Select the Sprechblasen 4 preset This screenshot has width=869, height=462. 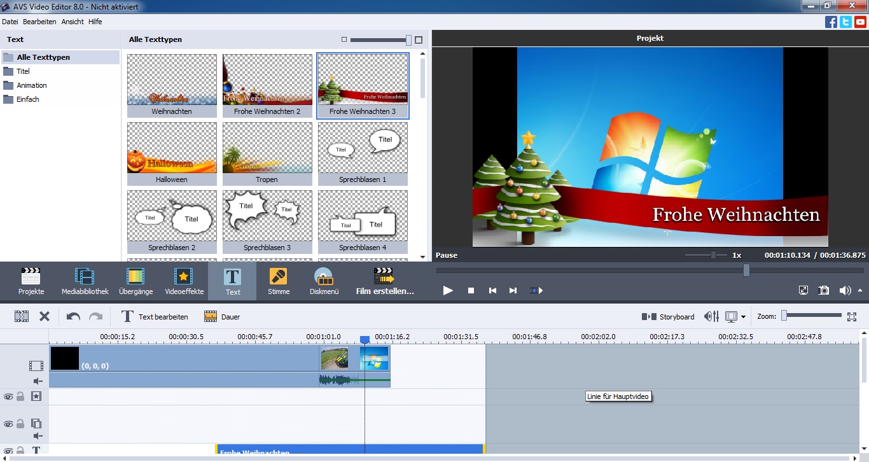point(363,221)
